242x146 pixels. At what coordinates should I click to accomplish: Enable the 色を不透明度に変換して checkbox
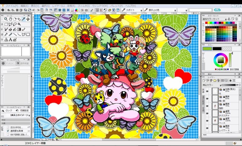pyautogui.click(x=8, y=134)
